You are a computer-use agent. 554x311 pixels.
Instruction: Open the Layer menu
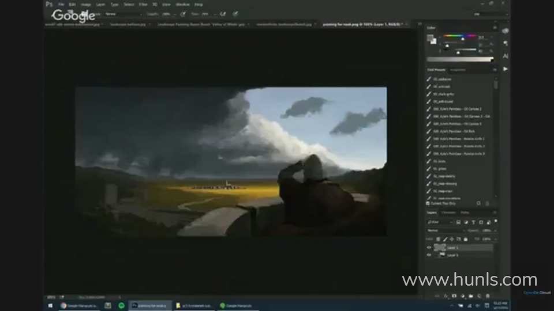[100, 5]
